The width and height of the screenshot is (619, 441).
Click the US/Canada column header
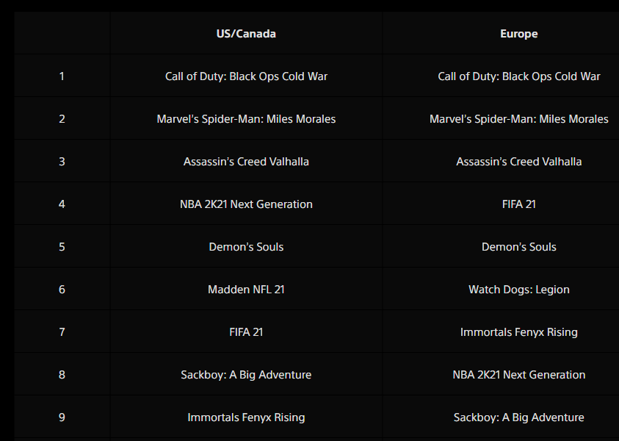[246, 34]
